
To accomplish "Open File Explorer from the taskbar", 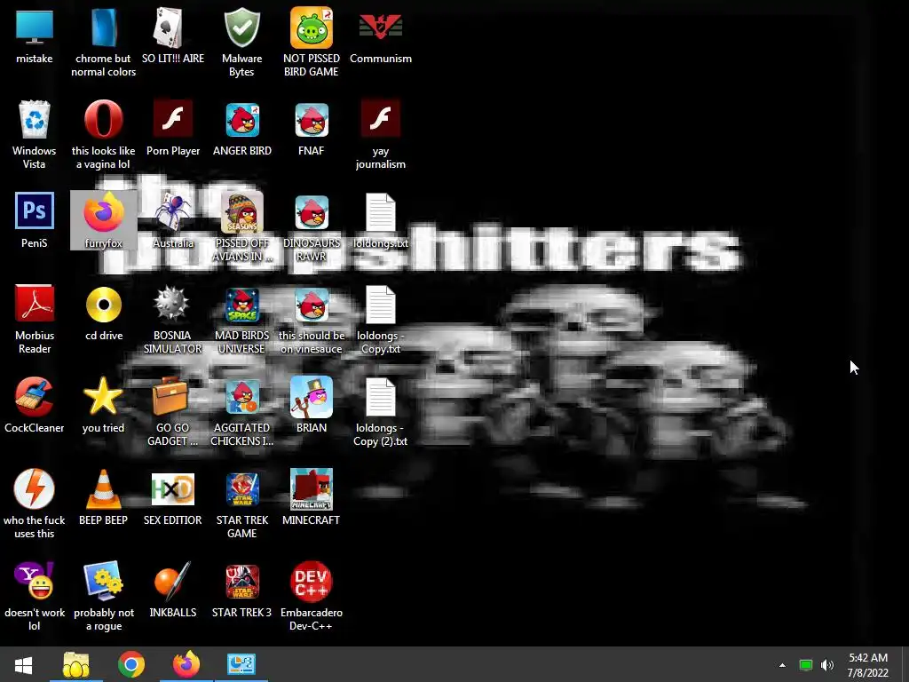I will (76, 664).
